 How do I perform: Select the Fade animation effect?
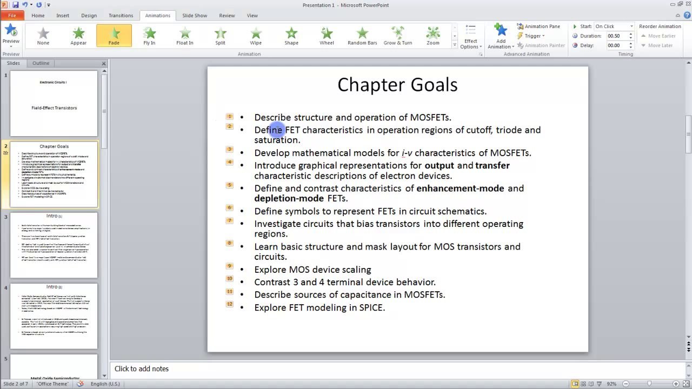(x=114, y=36)
